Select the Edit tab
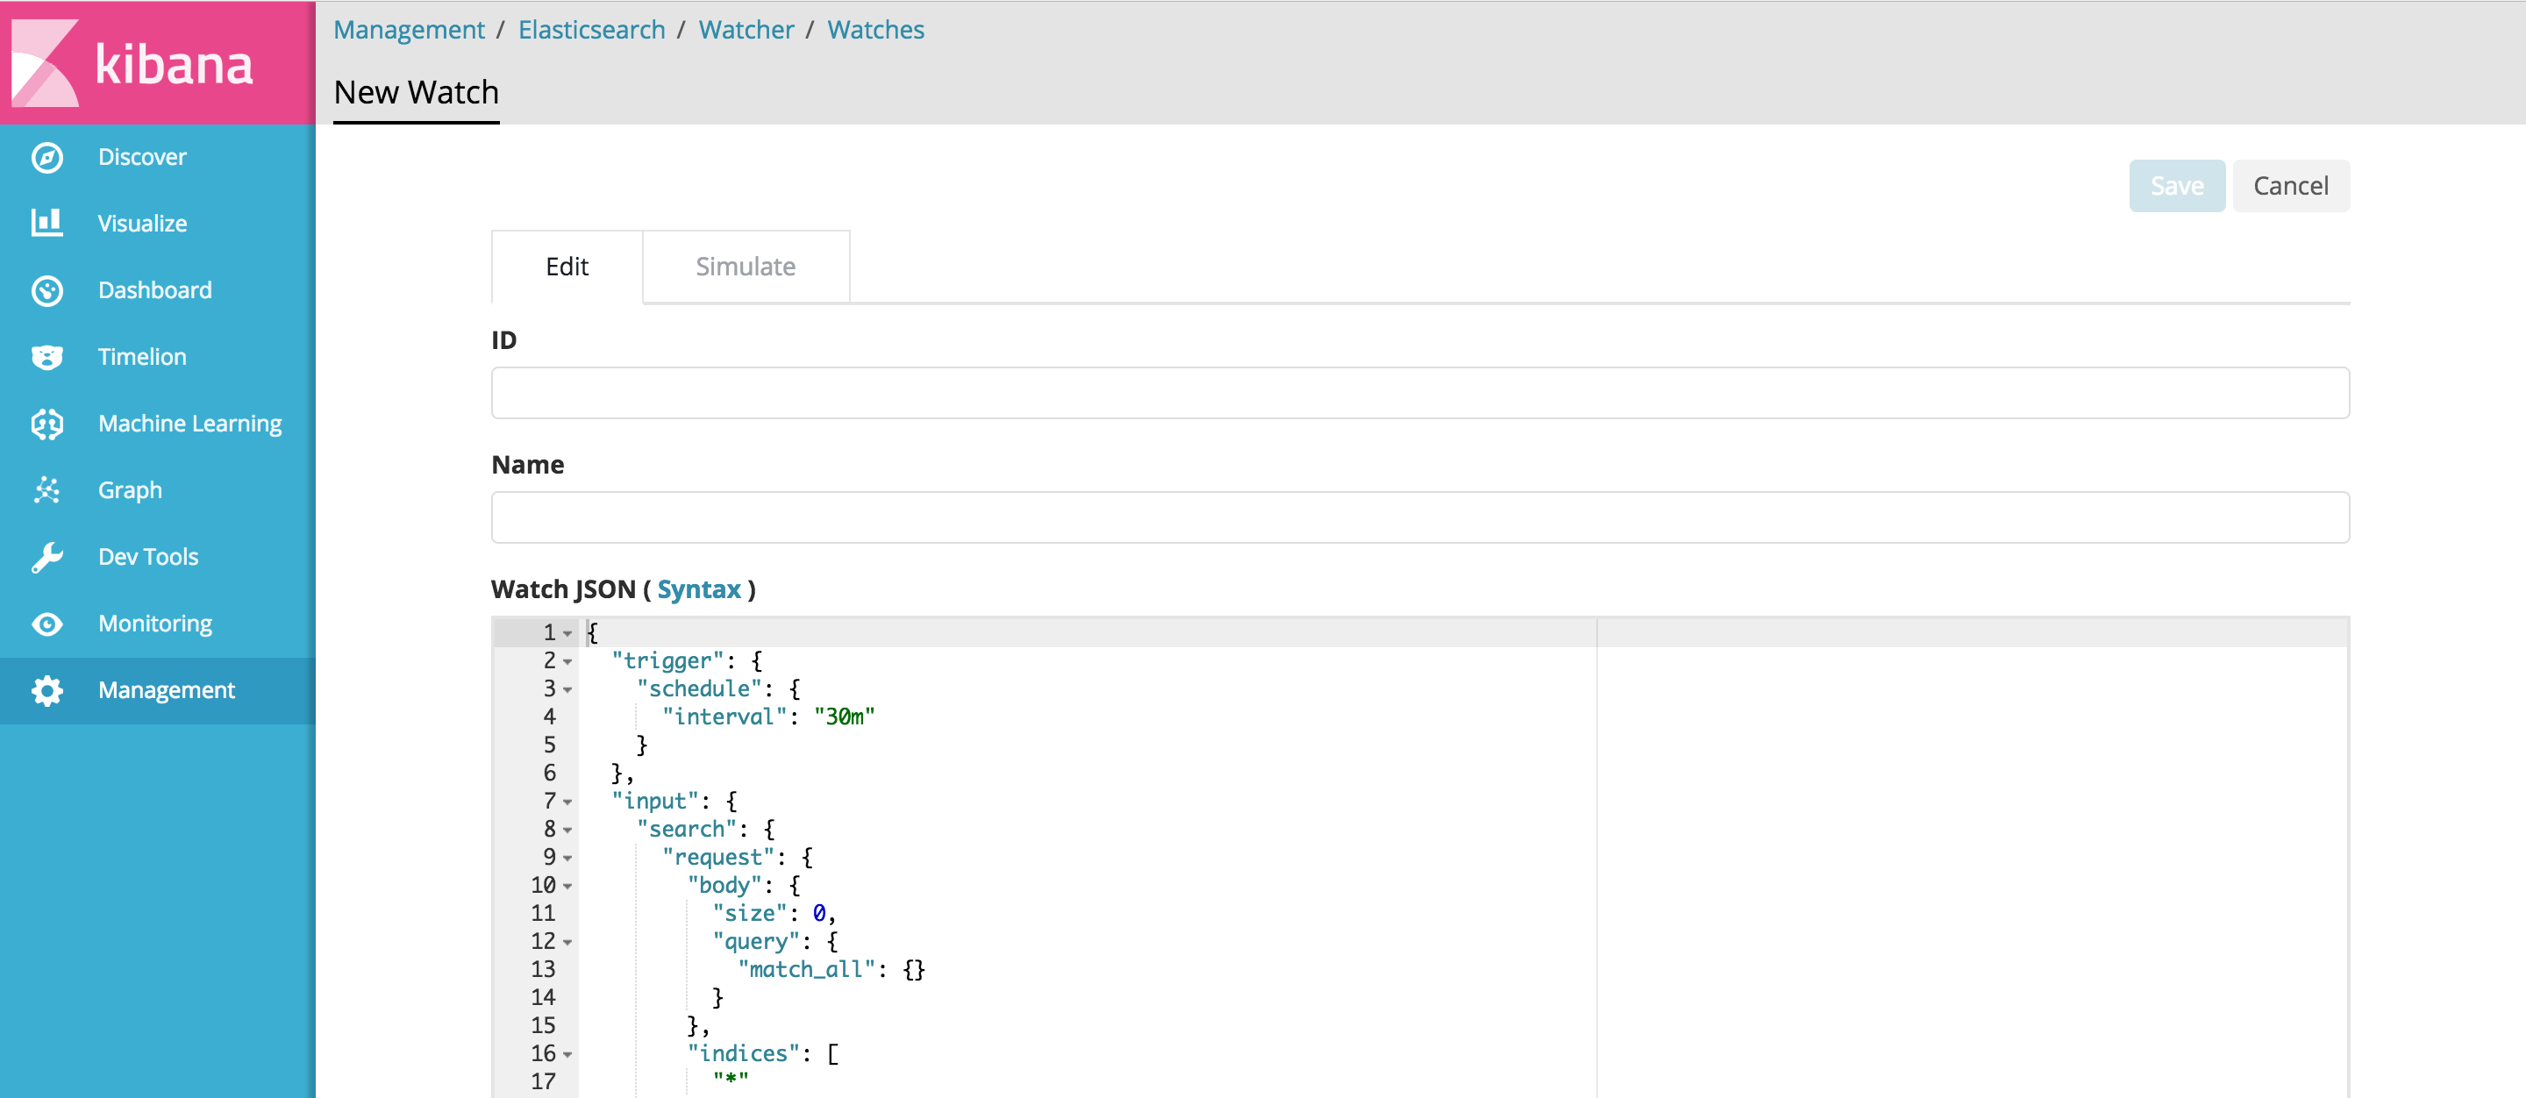 pyautogui.click(x=566, y=267)
